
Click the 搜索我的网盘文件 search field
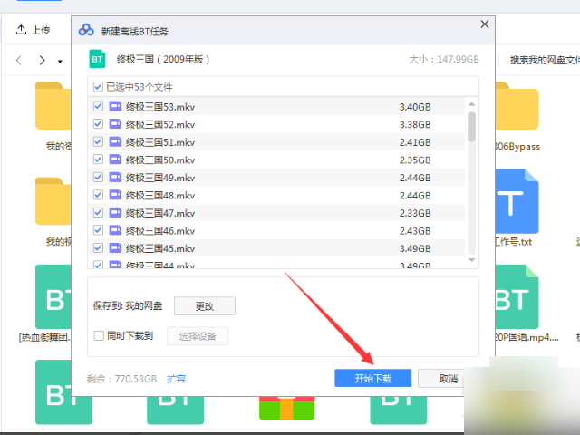[545, 60]
